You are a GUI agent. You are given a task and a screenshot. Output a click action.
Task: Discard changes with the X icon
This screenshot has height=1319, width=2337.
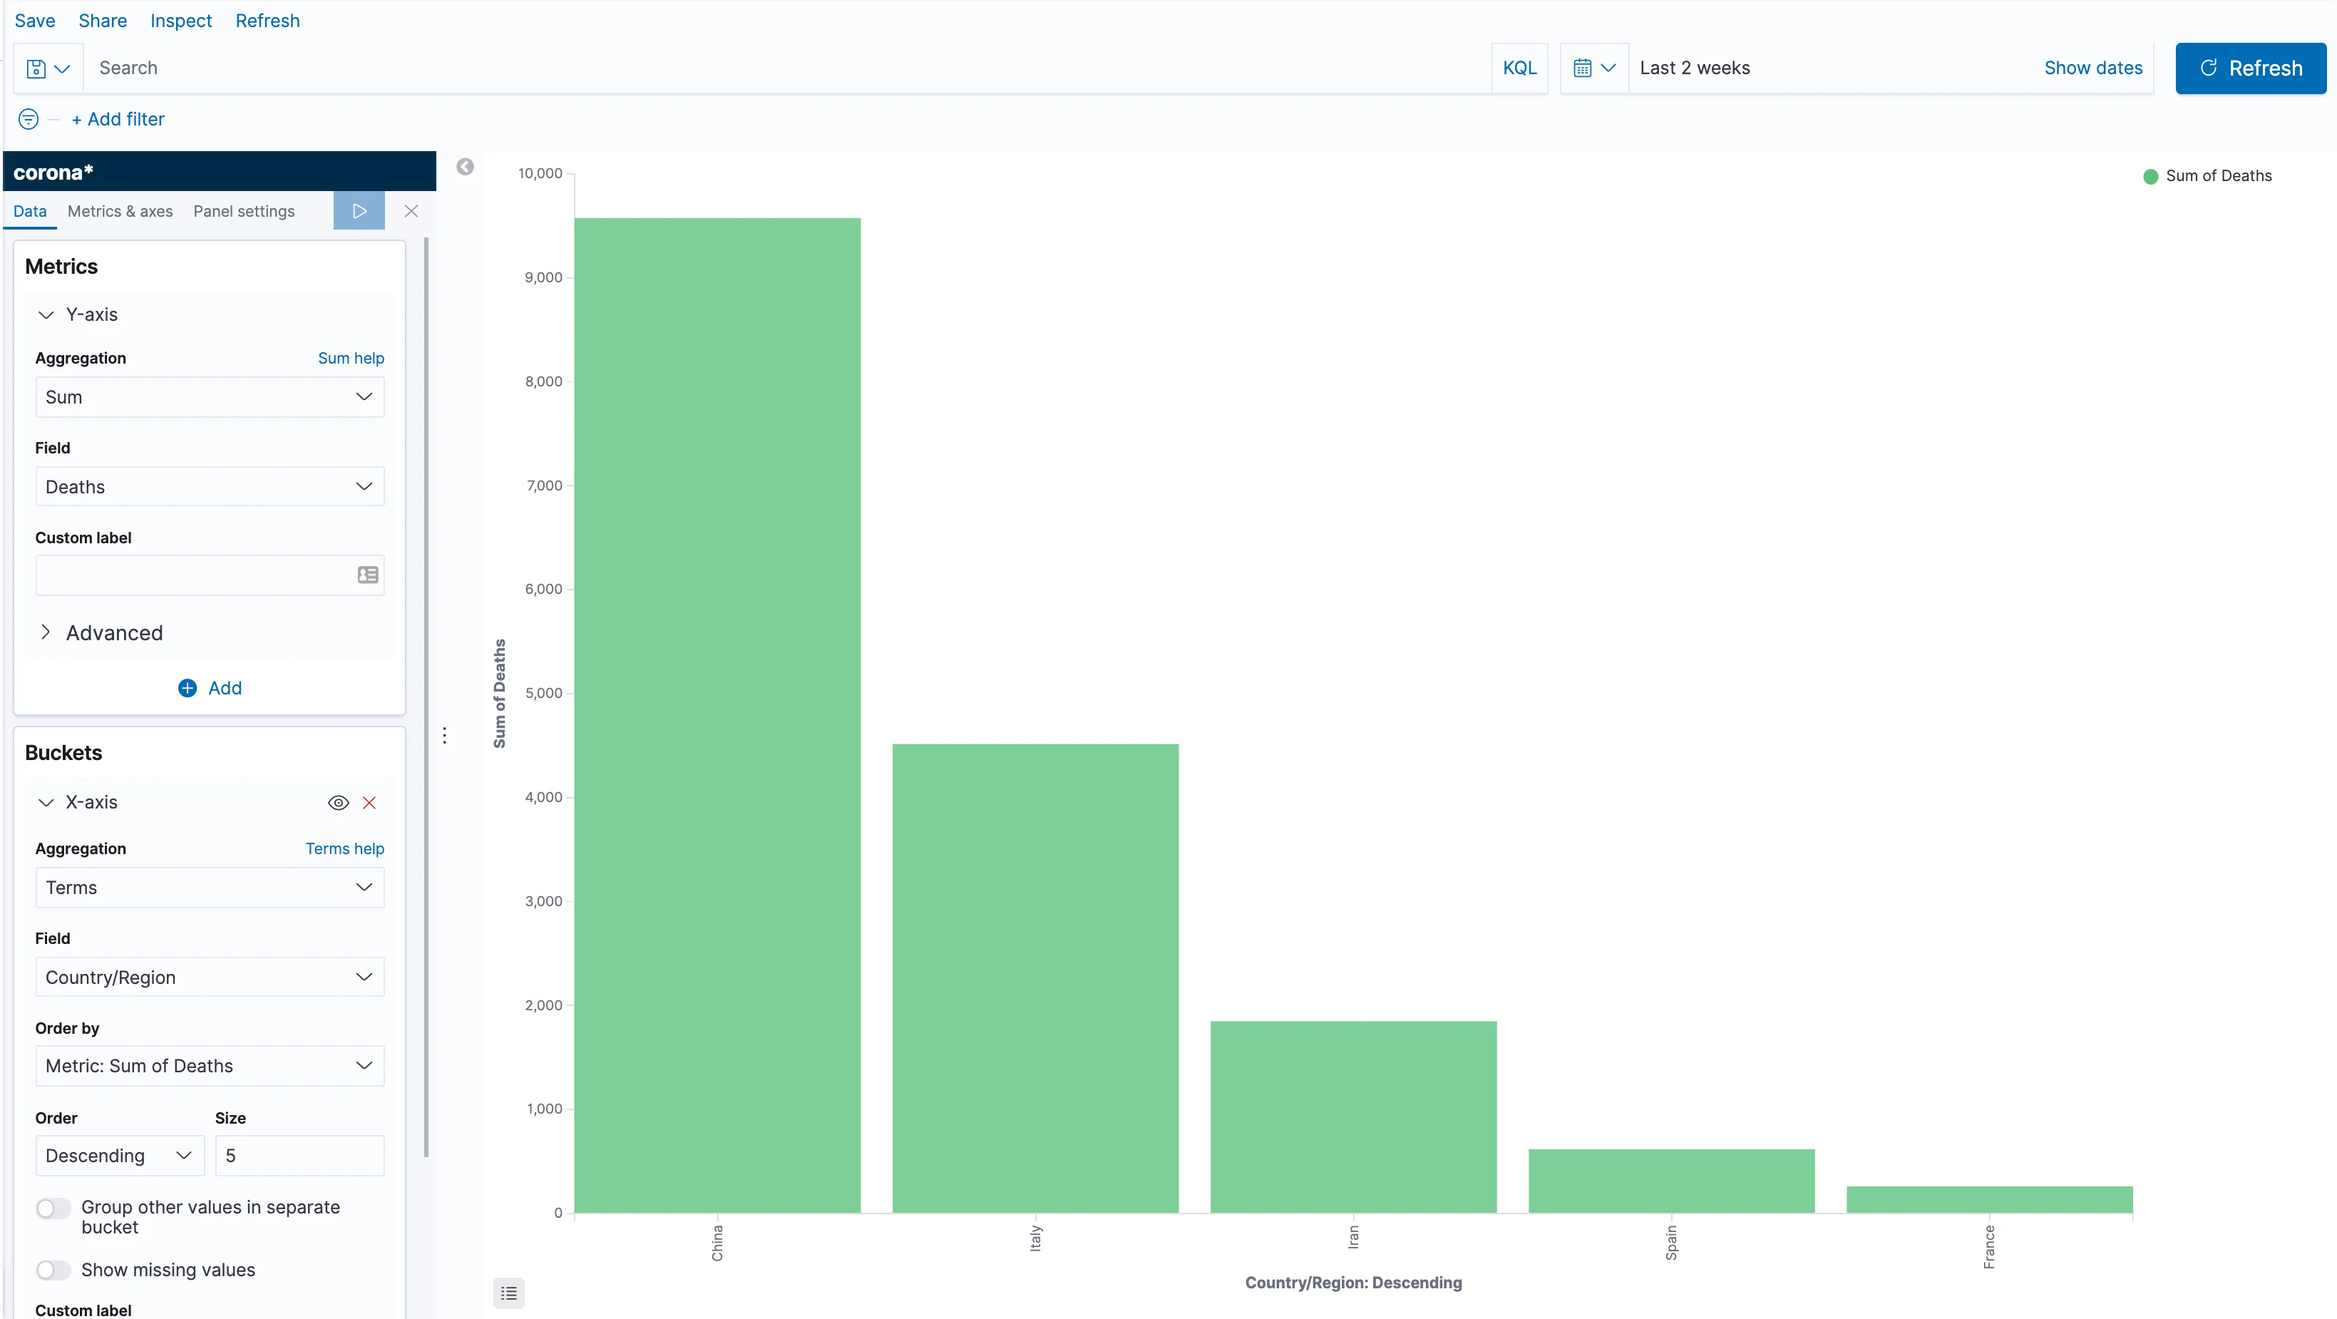coord(411,210)
